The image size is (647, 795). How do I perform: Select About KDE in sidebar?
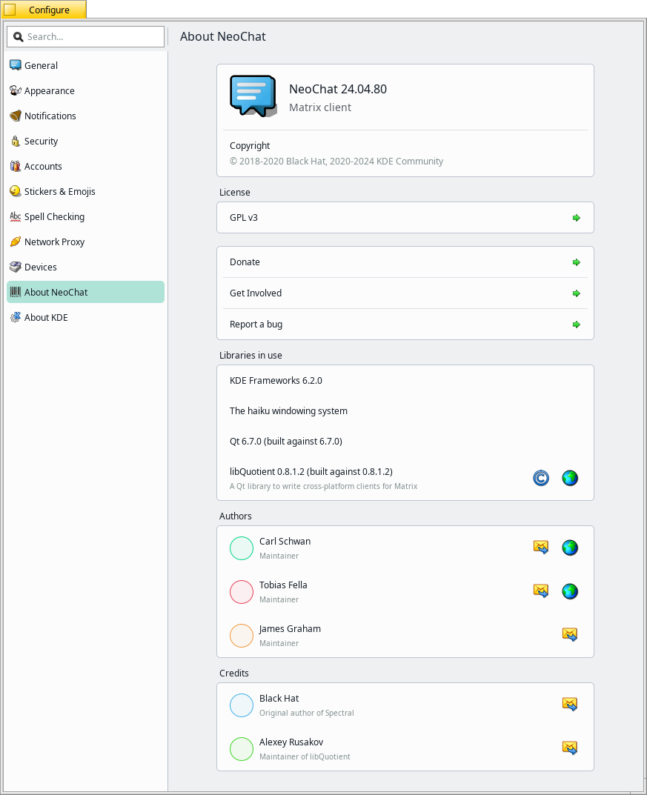pos(46,318)
